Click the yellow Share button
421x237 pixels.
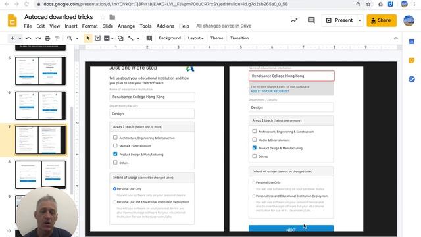tap(382, 20)
